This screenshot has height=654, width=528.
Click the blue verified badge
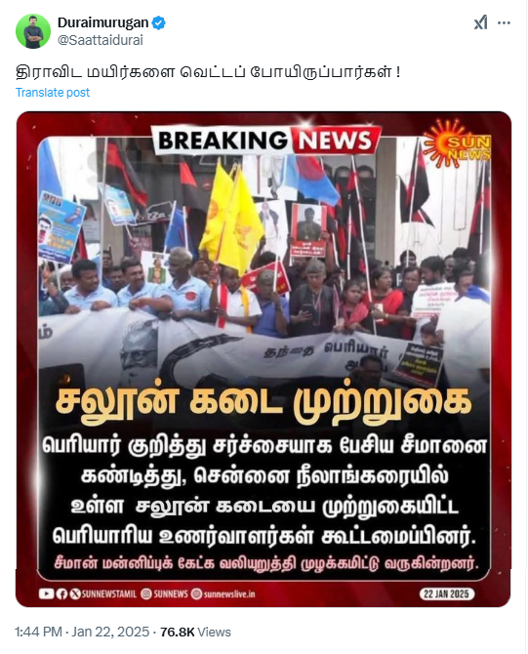pyautogui.click(x=159, y=23)
